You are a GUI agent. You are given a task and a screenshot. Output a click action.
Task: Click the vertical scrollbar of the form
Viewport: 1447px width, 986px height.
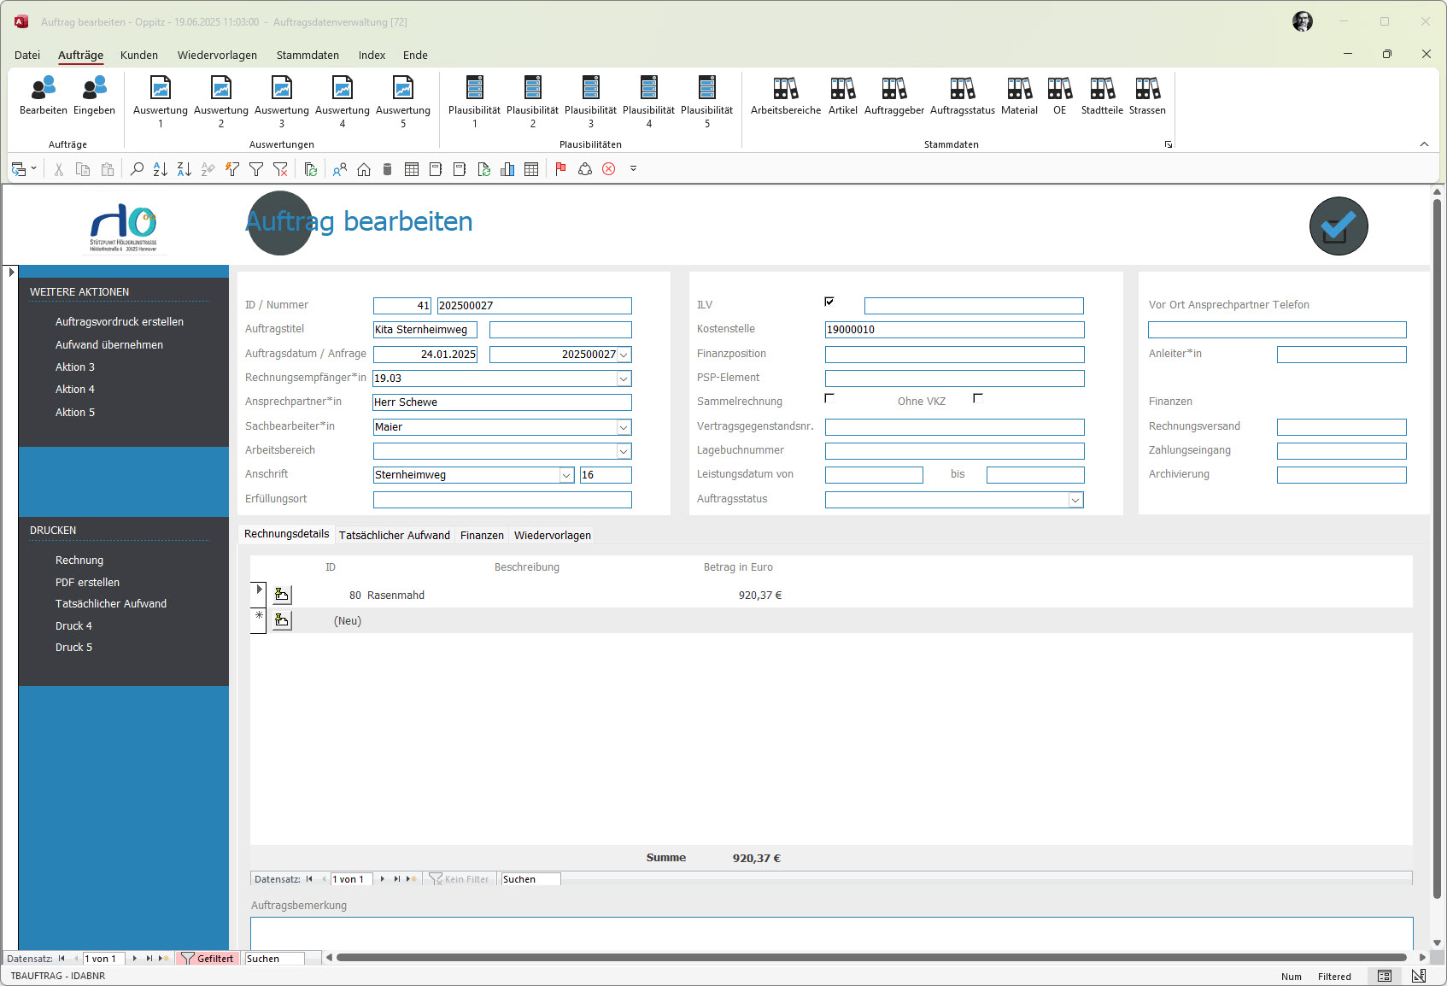pyautogui.click(x=1437, y=547)
